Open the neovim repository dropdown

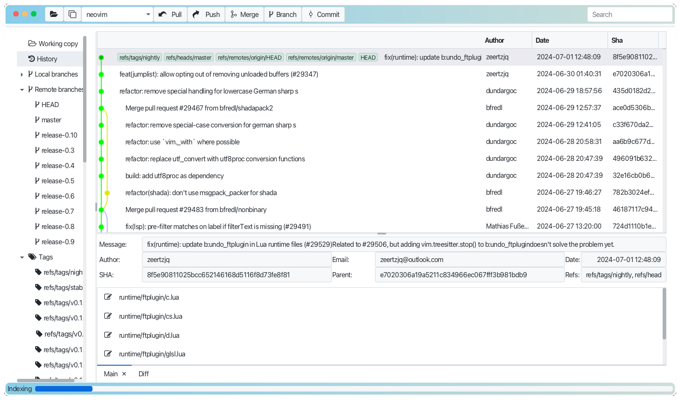tap(117, 14)
